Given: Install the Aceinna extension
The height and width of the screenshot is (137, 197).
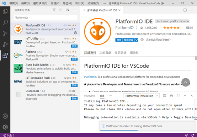Looking at the screenshot, I should pyautogui.click(x=74, y=59).
